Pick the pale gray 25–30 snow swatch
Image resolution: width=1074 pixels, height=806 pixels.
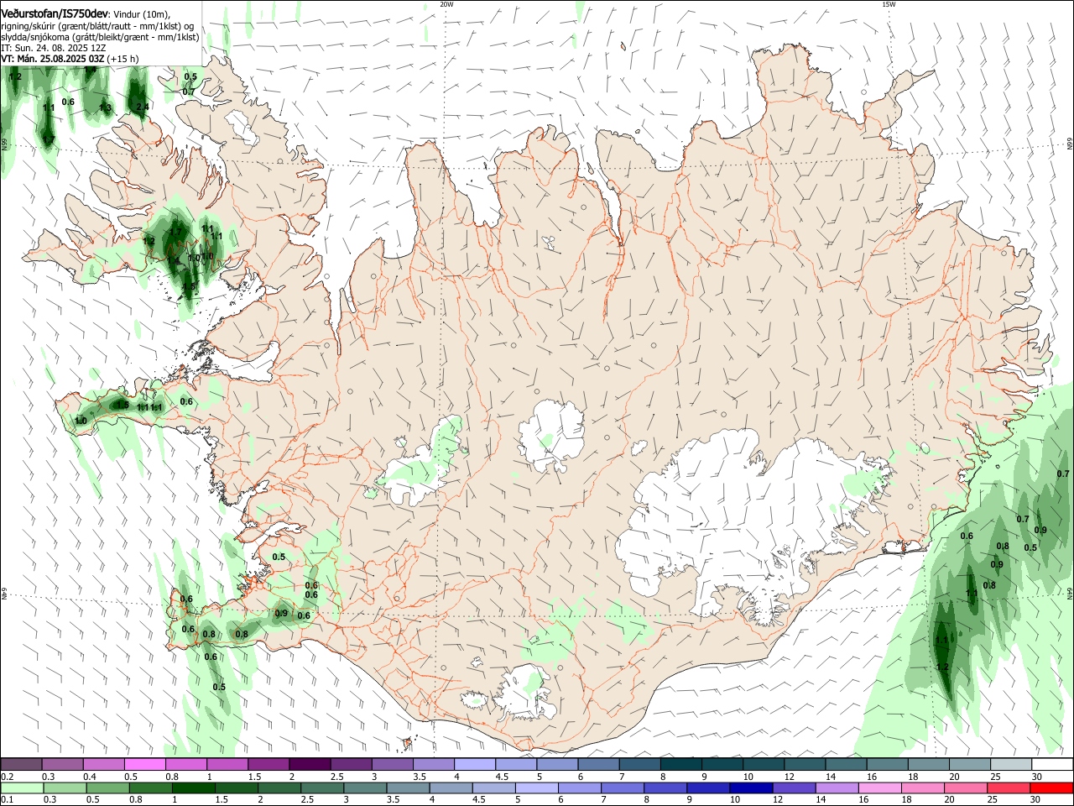point(1010,765)
